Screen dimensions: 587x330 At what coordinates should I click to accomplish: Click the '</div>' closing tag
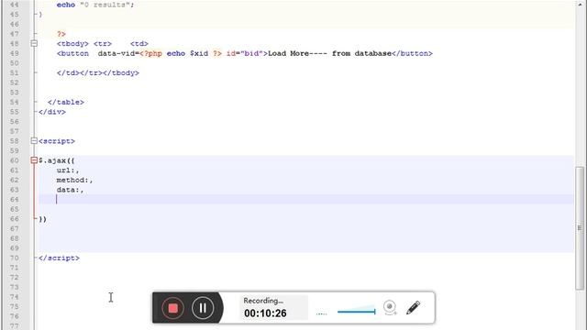tap(52, 112)
